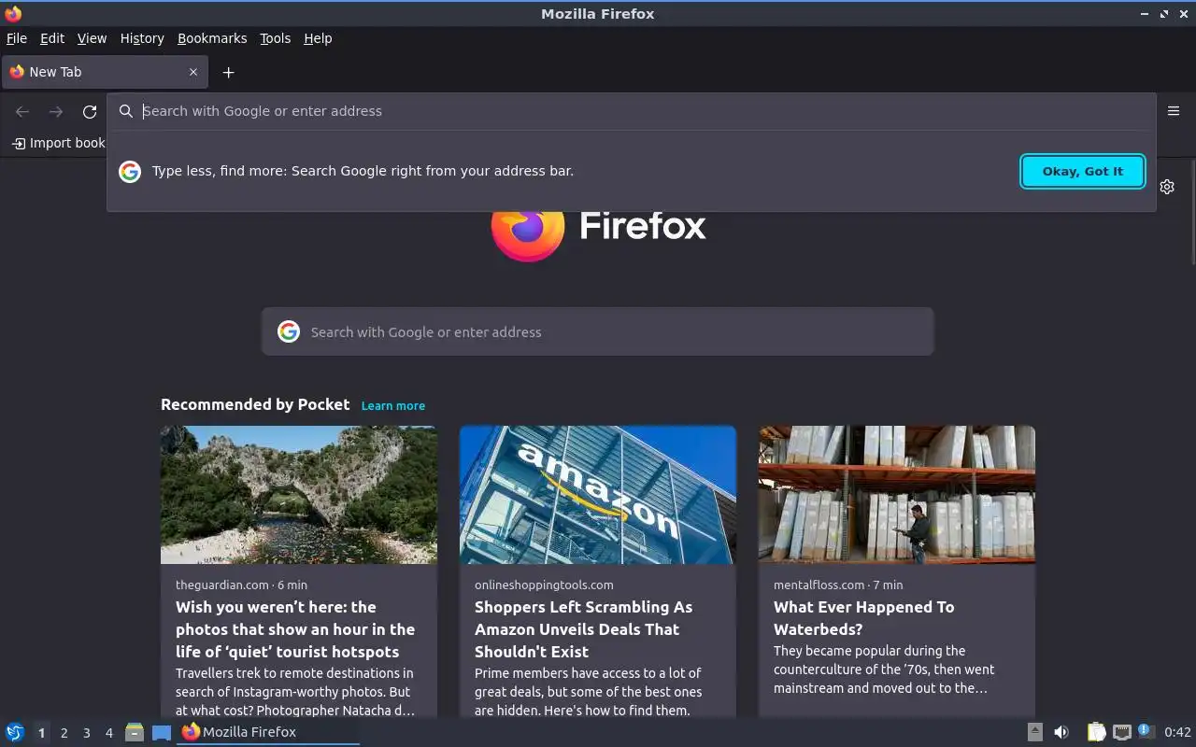Viewport: 1196px width, 747px height.
Task: Focus the address bar search field
Action: [x=632, y=111]
